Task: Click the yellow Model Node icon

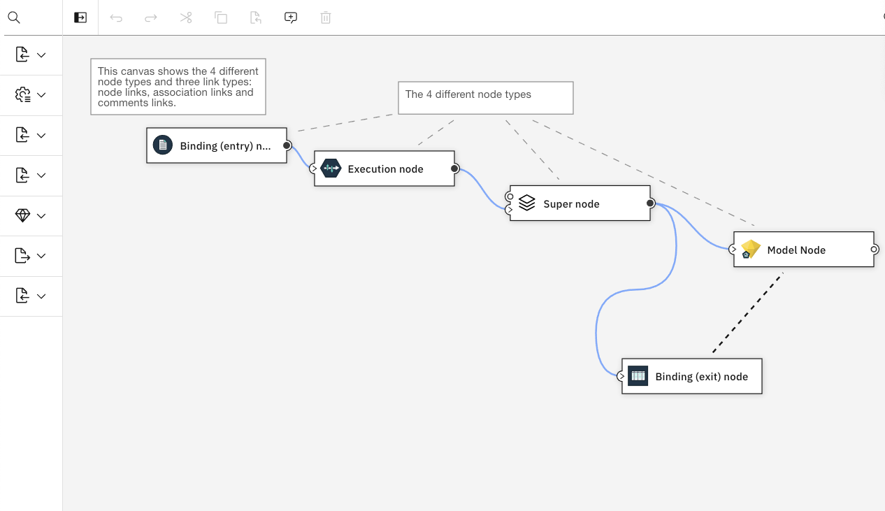Action: (750, 249)
